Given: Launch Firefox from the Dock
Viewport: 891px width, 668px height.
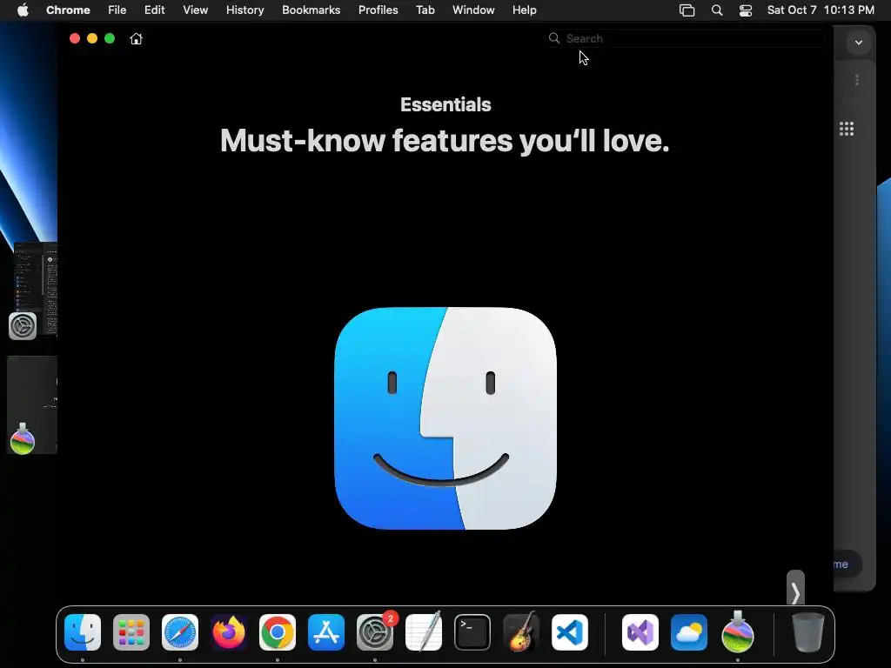Looking at the screenshot, I should (x=229, y=632).
